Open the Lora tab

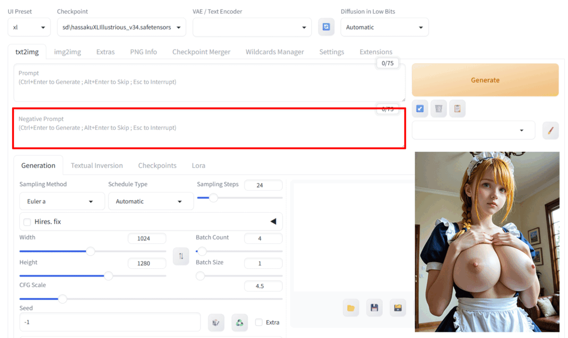pos(199,165)
